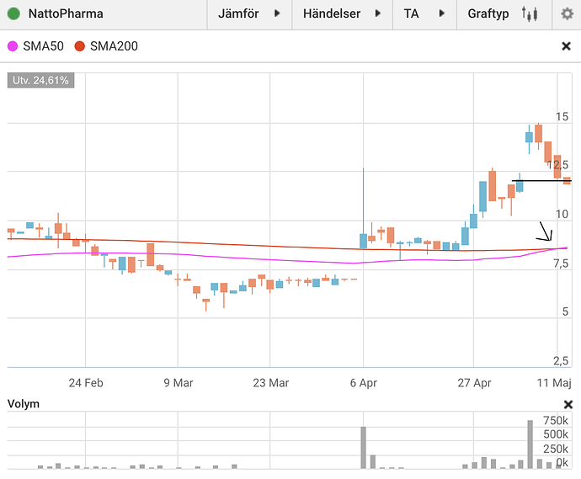Click the 10 price axis label

562,214
